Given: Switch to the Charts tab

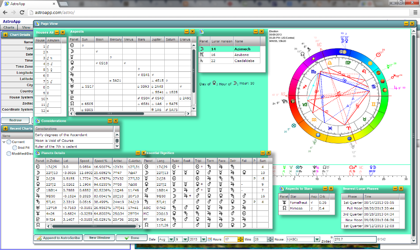Looking at the screenshot, I should coord(9,28).
